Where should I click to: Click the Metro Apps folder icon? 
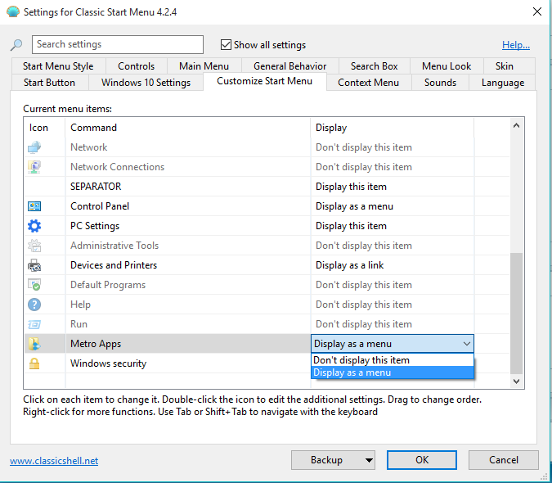pyautogui.click(x=34, y=344)
